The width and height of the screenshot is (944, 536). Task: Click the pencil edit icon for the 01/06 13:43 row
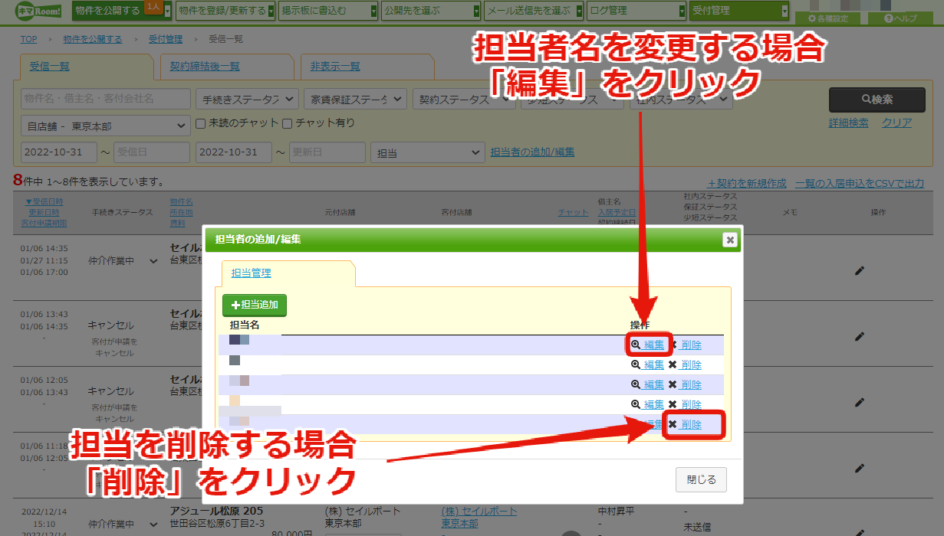(860, 336)
